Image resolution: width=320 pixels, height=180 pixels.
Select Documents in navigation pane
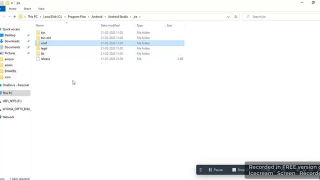point(12,47)
